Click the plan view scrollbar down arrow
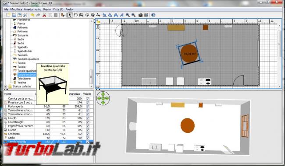 point(280,86)
